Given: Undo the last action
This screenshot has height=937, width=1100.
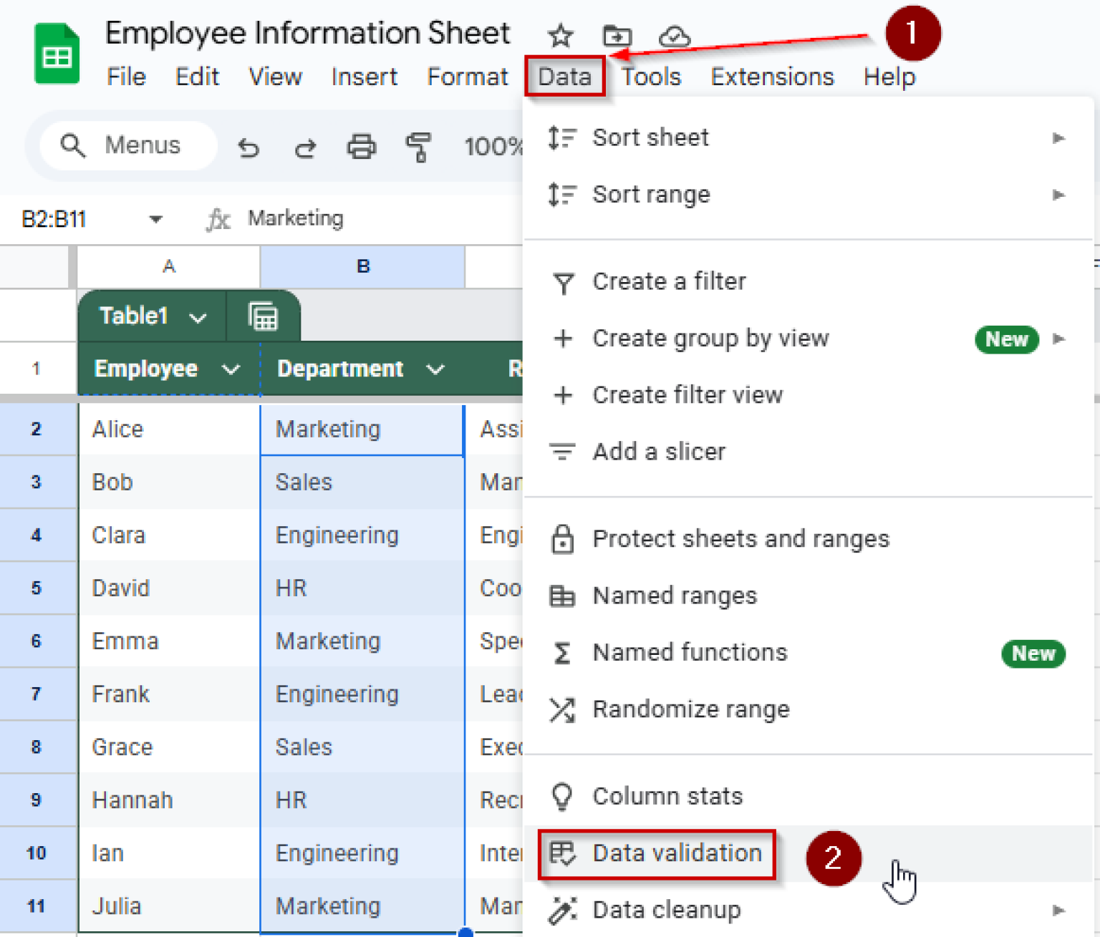Looking at the screenshot, I should point(248,146).
